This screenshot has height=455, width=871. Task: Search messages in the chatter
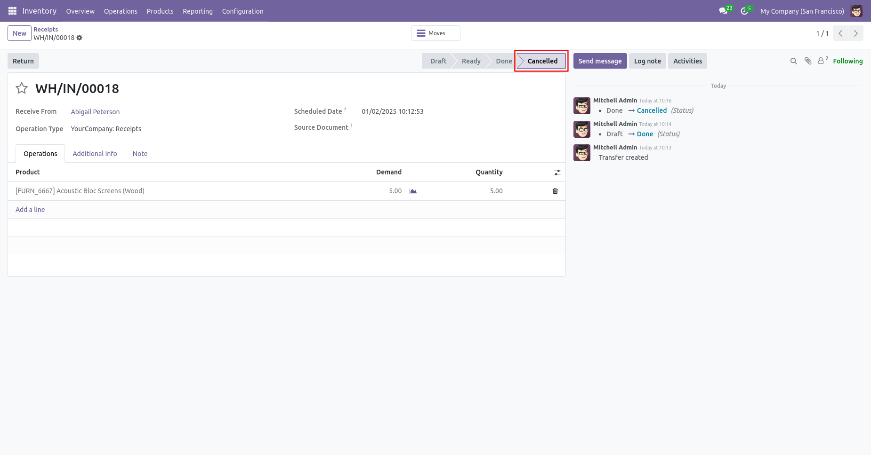tap(793, 61)
